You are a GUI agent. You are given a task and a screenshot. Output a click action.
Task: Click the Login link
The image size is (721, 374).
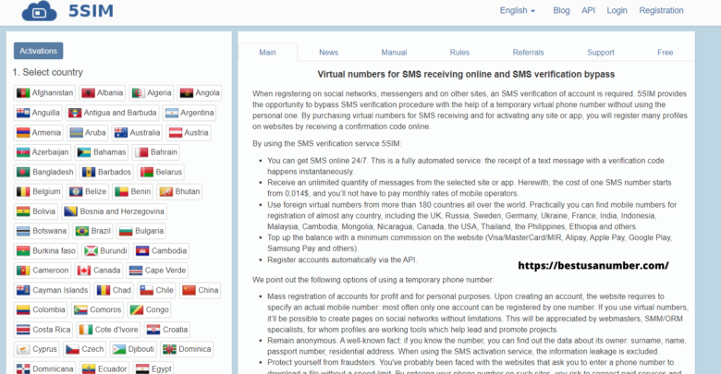coord(617,10)
